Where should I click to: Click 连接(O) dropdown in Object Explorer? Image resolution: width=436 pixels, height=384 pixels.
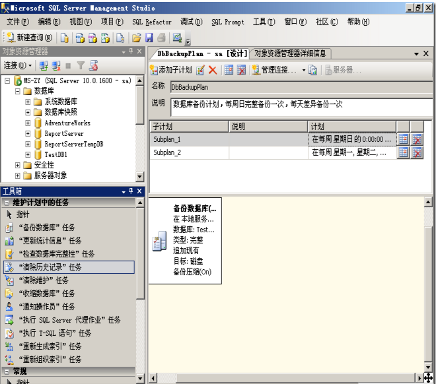click(18, 65)
